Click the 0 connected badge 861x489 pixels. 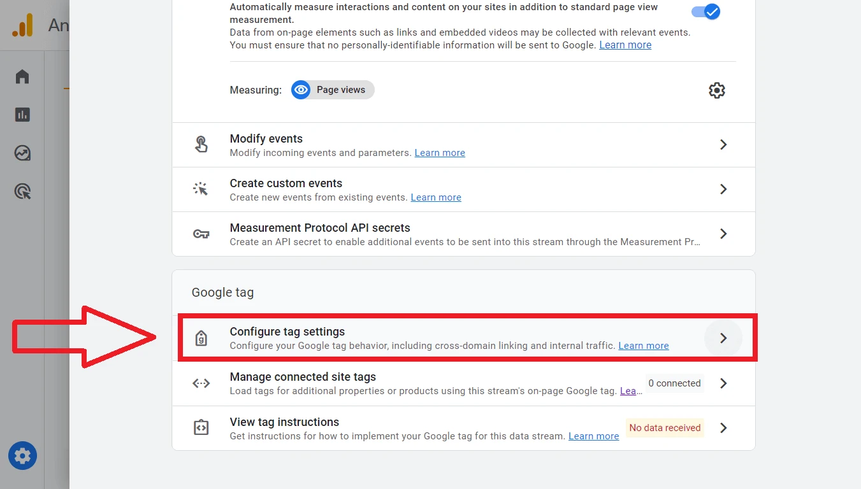click(x=674, y=383)
